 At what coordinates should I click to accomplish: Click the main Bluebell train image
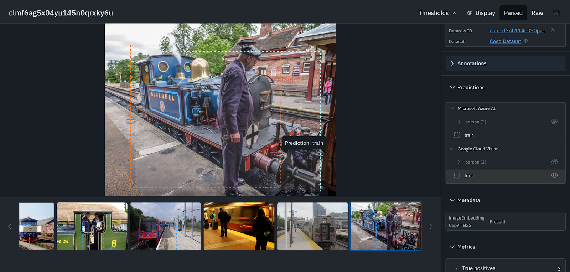(220, 109)
